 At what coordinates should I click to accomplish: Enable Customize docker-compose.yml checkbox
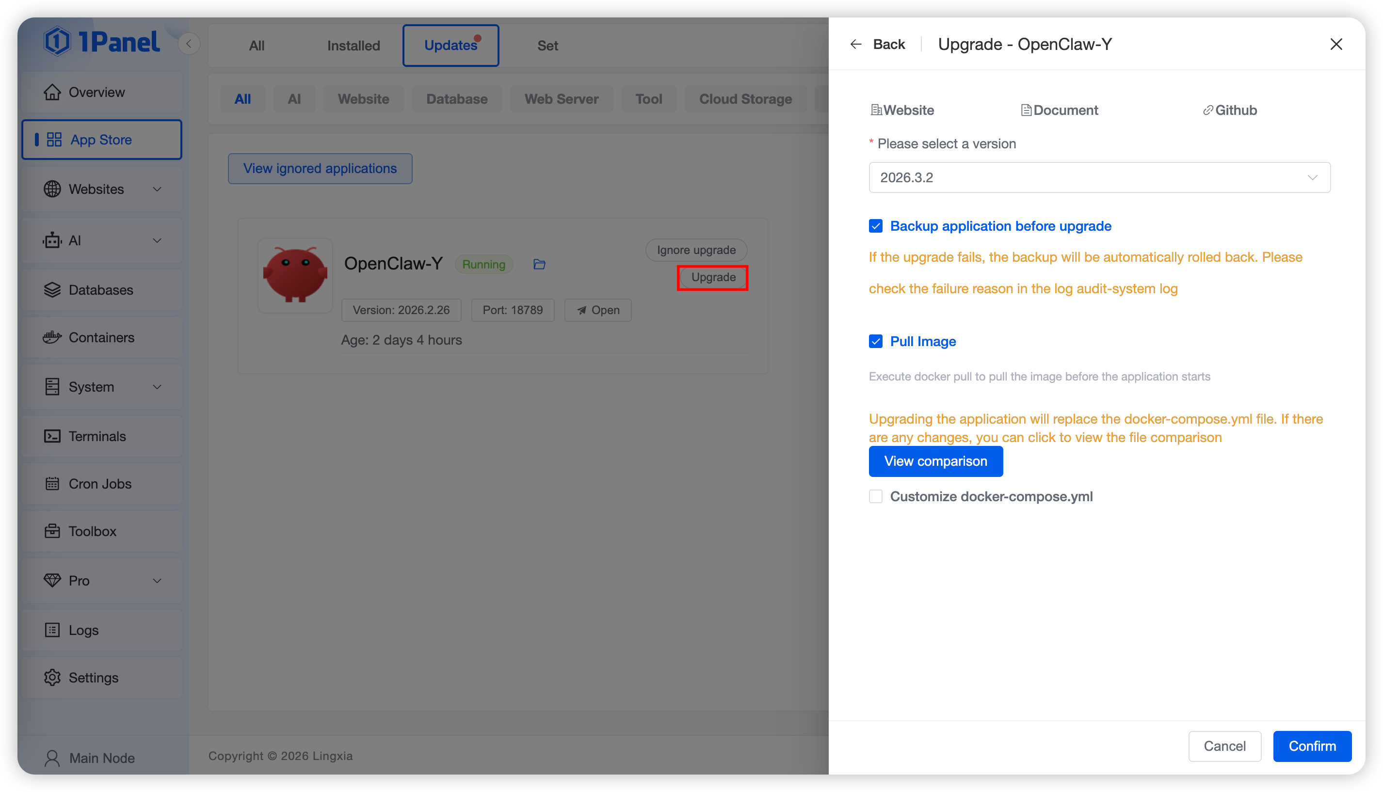pos(875,497)
